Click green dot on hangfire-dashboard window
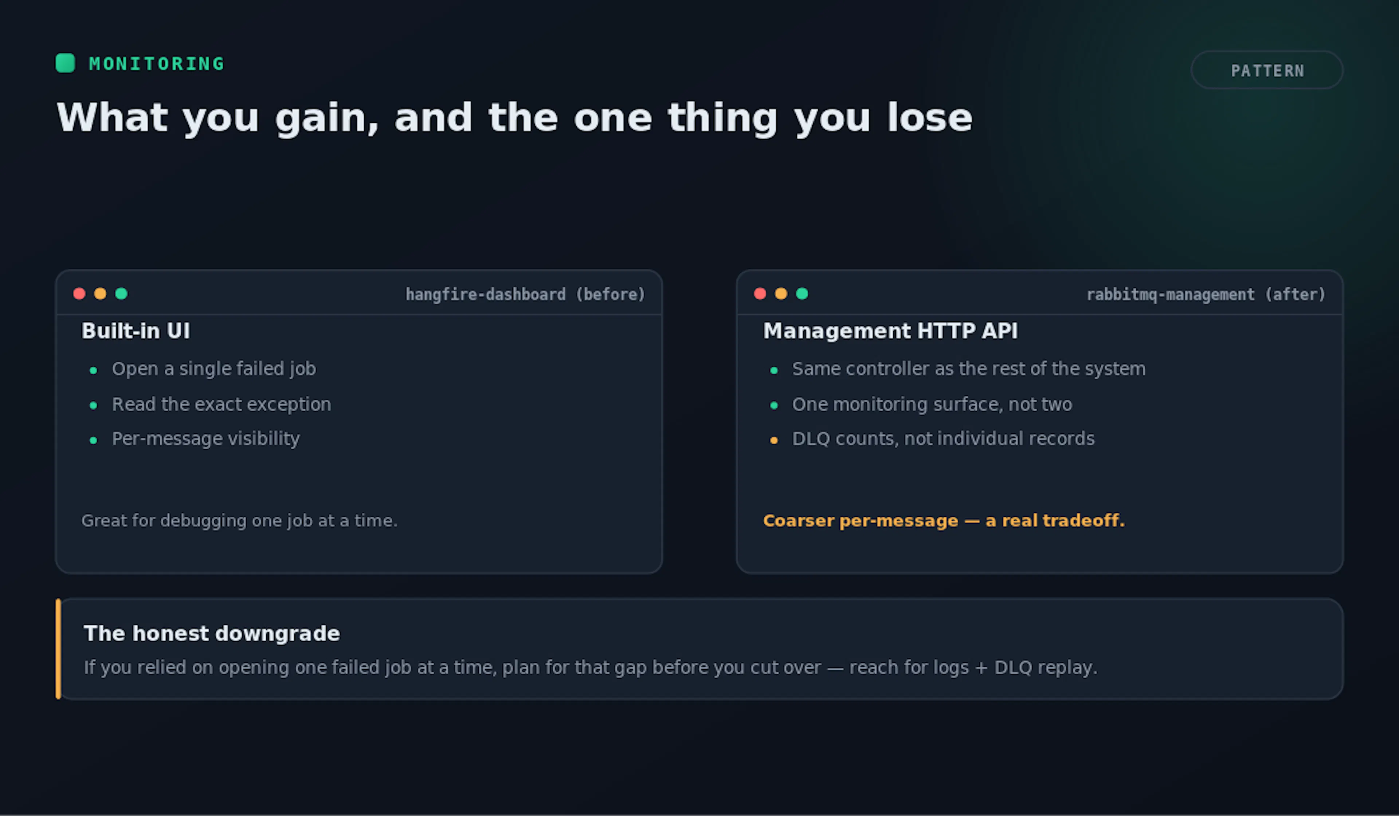 (121, 293)
